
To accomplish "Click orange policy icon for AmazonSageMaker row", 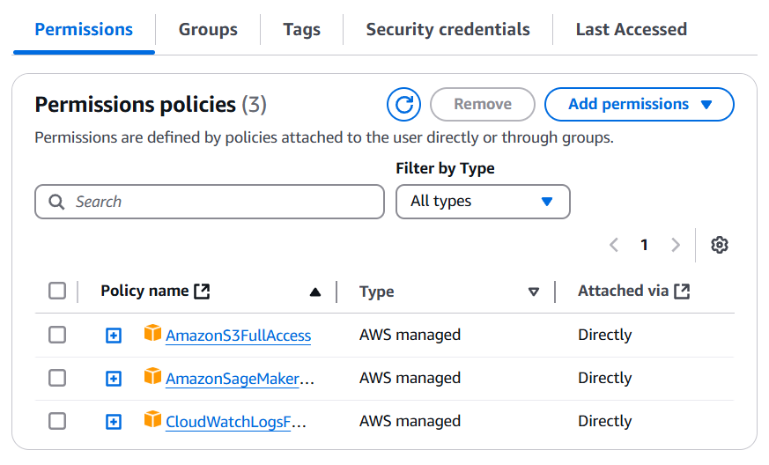I will pyautogui.click(x=152, y=376).
